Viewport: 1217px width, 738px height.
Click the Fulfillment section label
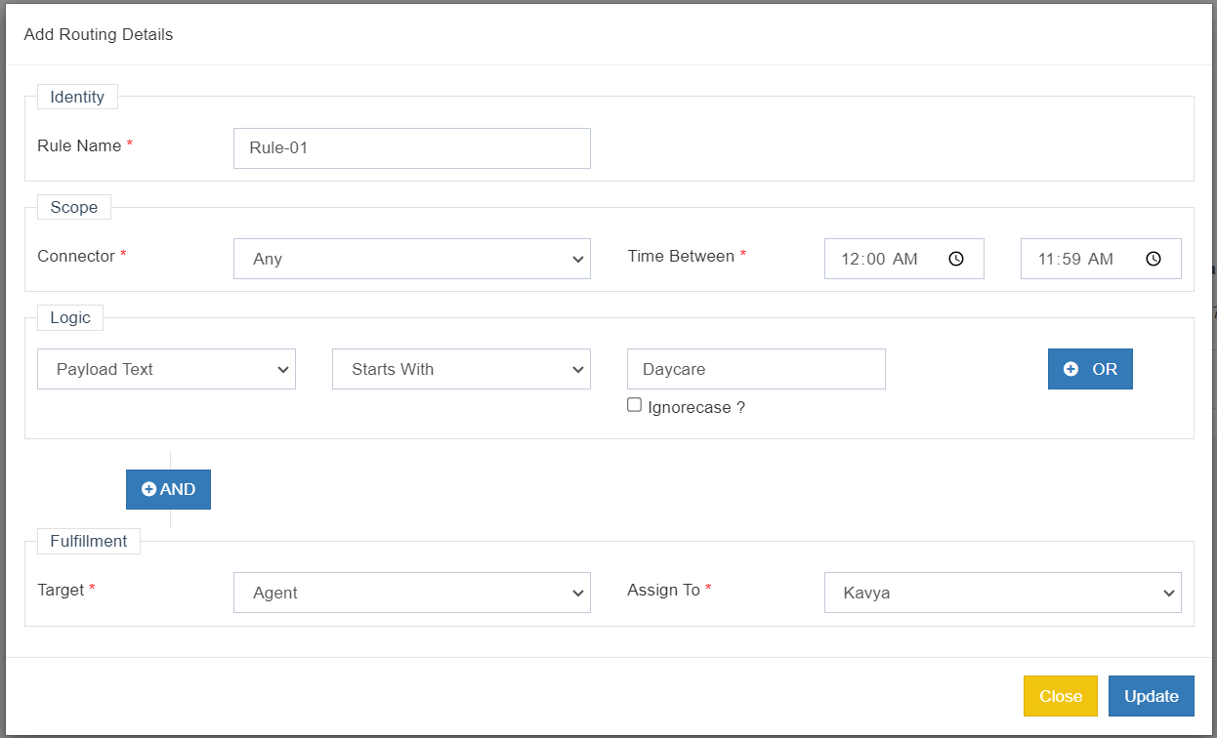click(88, 541)
